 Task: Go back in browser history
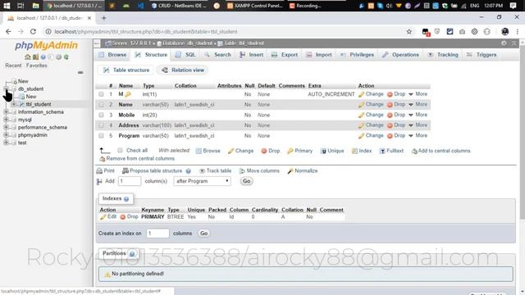point(8,31)
